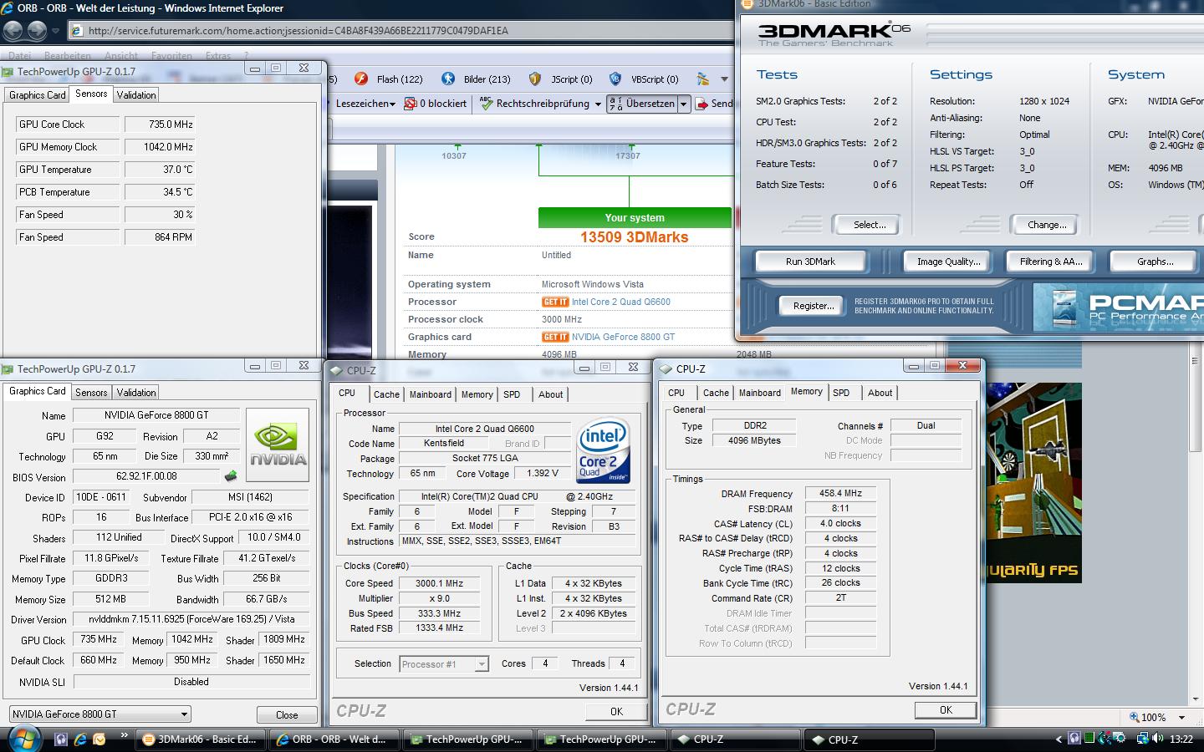Click the Übersetzen translate button
This screenshot has height=752, width=1204.
pos(642,104)
